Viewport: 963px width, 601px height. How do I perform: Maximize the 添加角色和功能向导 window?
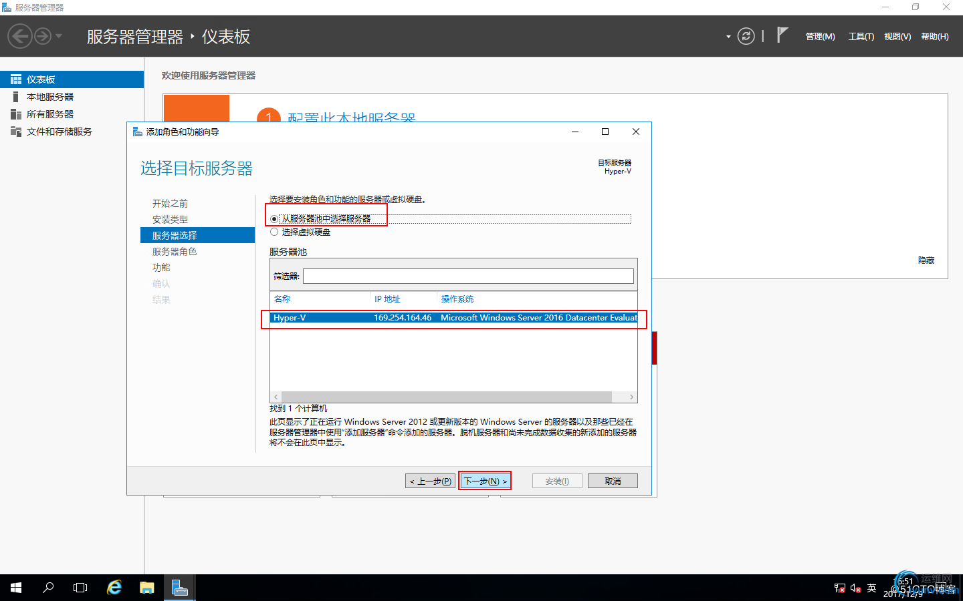(605, 132)
